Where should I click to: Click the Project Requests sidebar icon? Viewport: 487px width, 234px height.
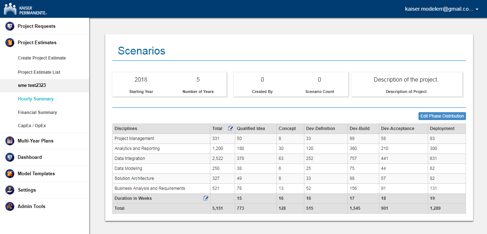click(10, 26)
